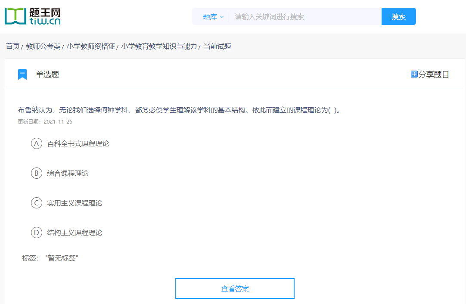
Task: Open the 小学教师资格证 breadcrumb link
Action: point(91,46)
